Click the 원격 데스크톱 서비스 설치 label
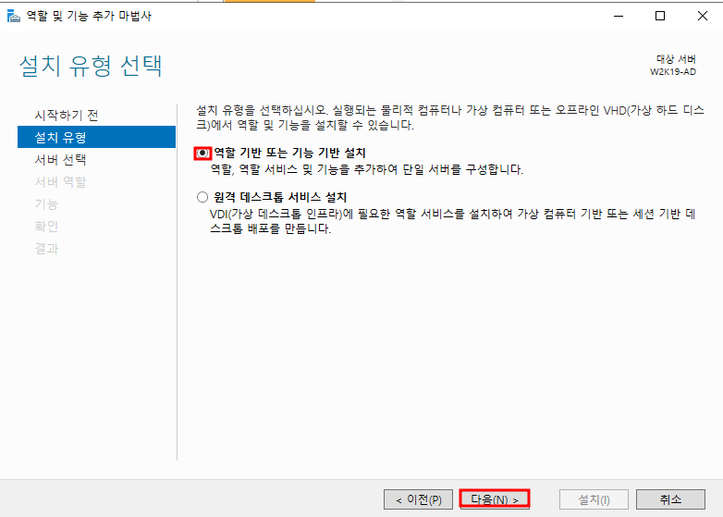This screenshot has width=723, height=517. (x=280, y=197)
